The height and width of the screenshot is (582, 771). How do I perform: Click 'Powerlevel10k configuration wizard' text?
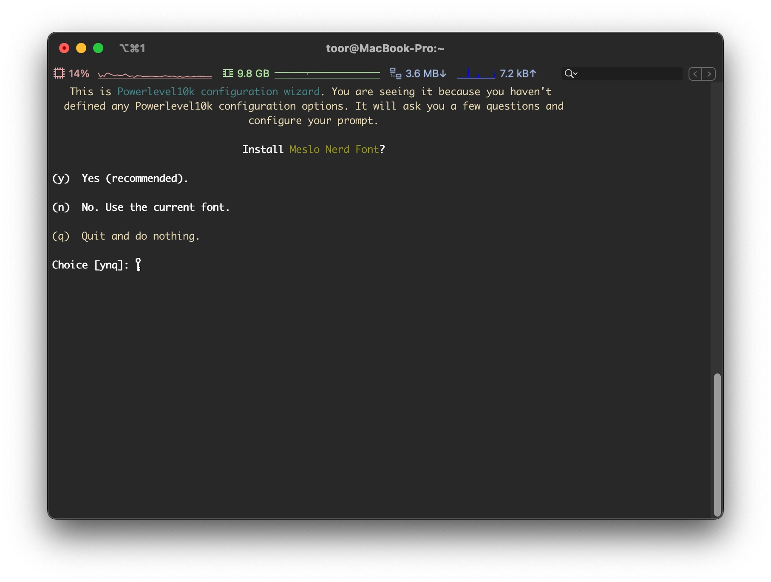[x=218, y=92]
